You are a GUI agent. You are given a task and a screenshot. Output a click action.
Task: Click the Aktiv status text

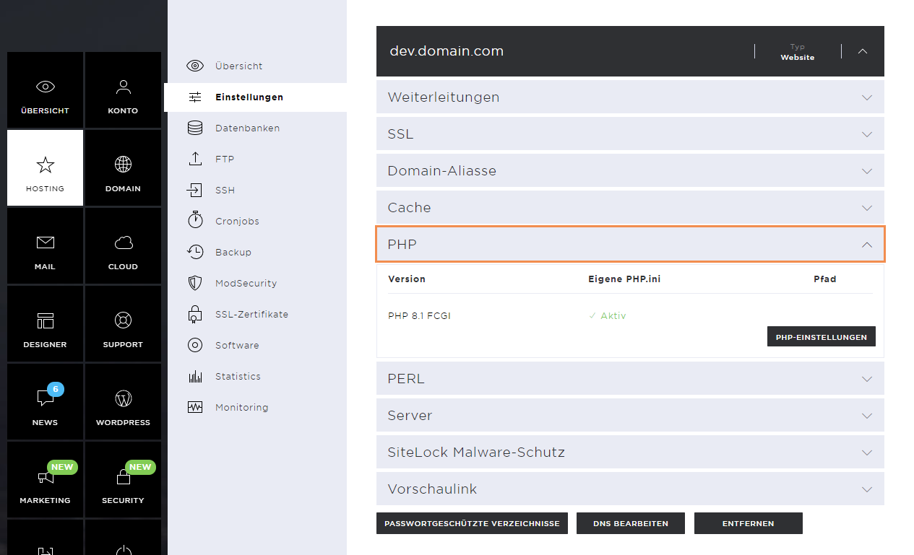pos(607,315)
